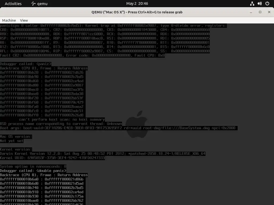
Task: Open the clock showing May 2 20:46
Action: pos(137,3)
